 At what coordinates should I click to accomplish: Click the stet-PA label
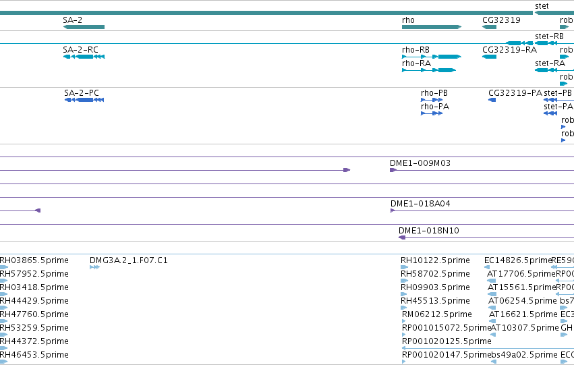coord(558,107)
